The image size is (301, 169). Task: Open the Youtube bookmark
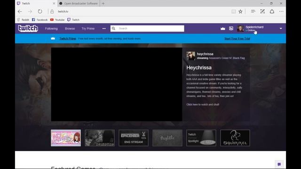57,20
